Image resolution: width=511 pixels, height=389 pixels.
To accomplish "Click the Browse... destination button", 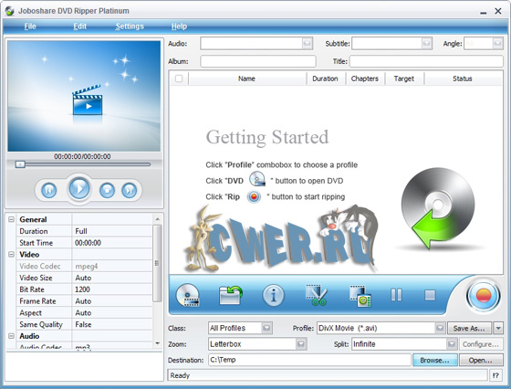I will (x=434, y=361).
